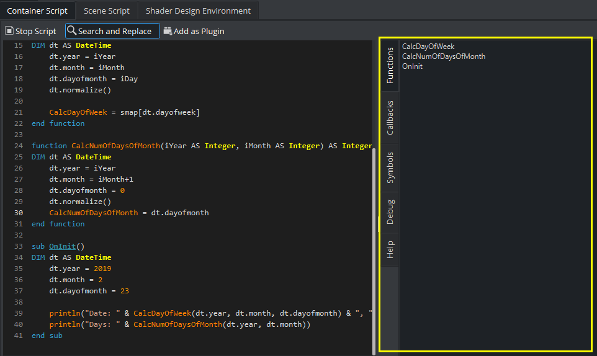The image size is (597, 356).
Task: Click dt.normalize() on line 19
Action: (x=80, y=90)
